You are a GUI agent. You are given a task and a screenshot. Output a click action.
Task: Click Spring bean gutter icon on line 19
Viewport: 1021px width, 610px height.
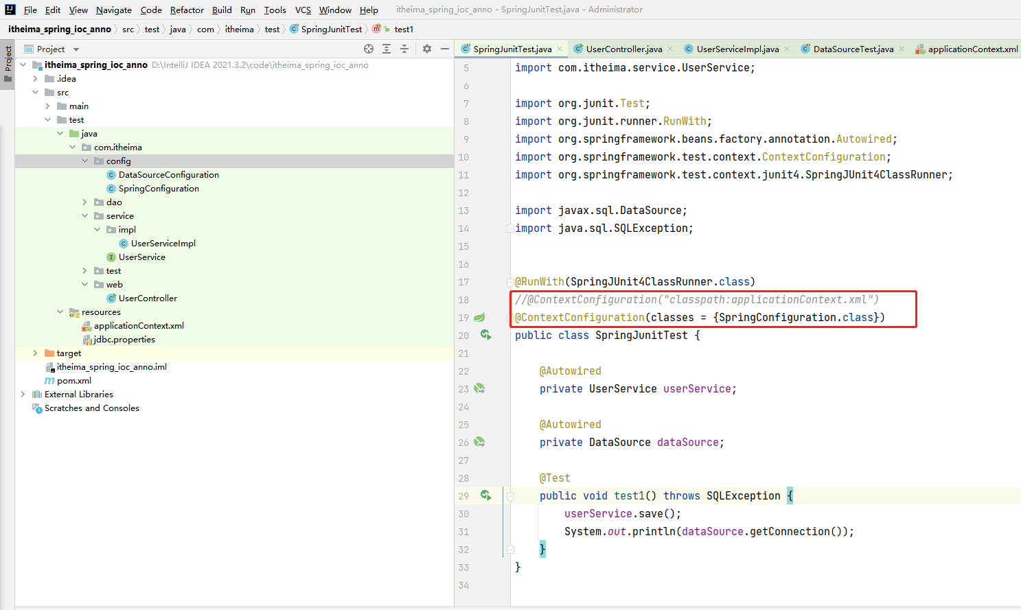pos(479,317)
